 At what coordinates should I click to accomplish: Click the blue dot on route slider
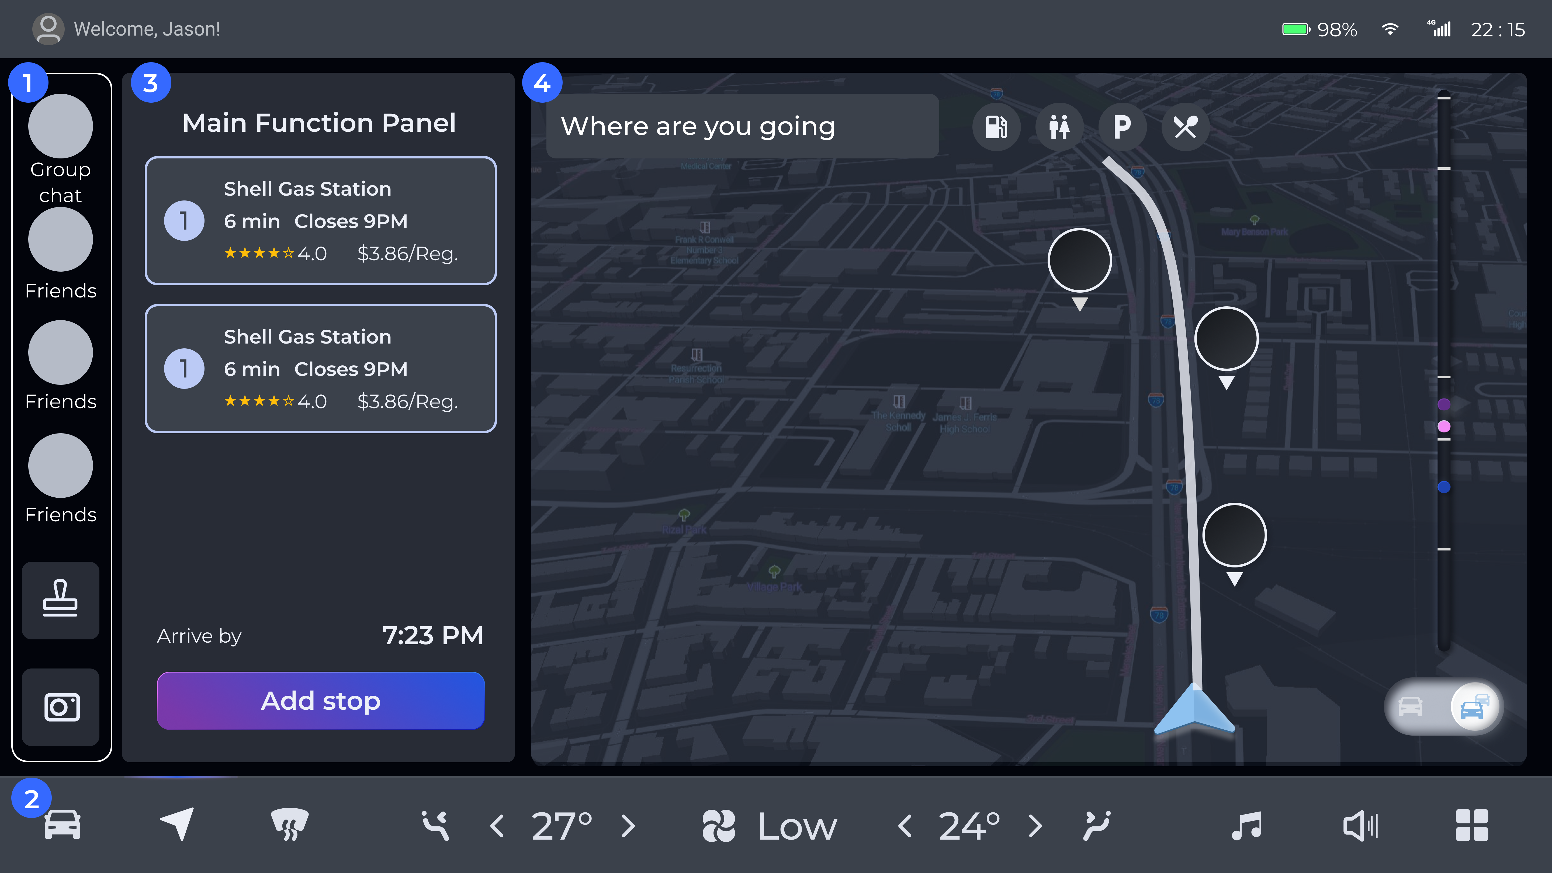pyautogui.click(x=1444, y=487)
